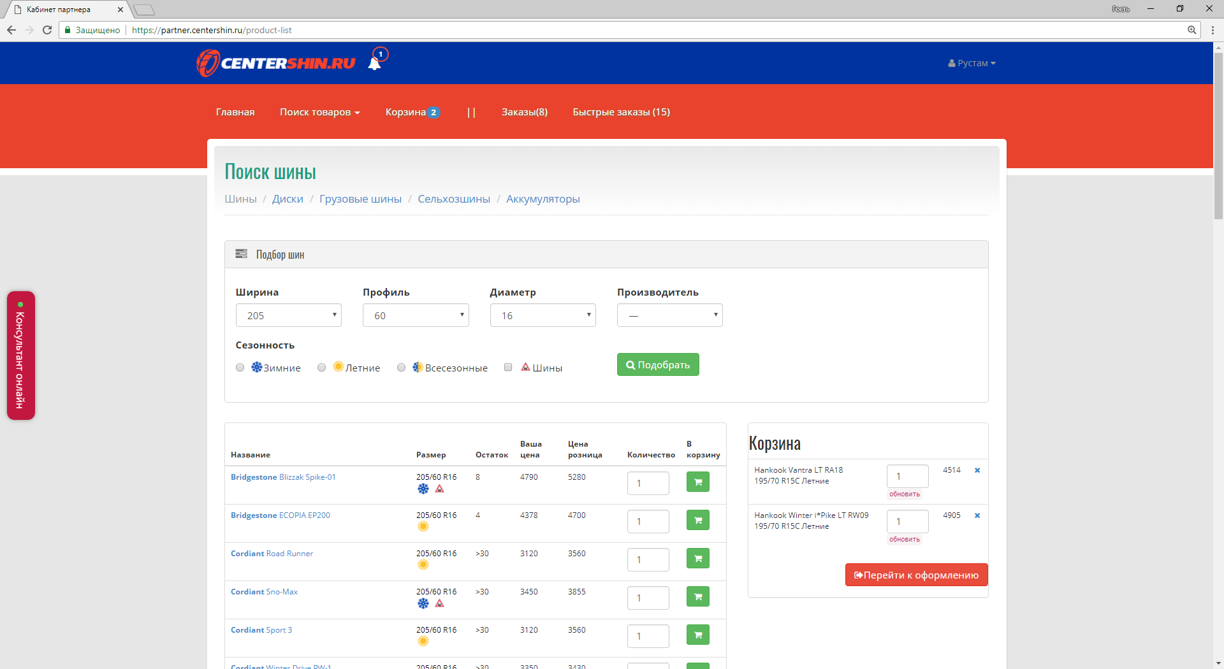Remove Hankook Winter i*Pike from cart
The image size is (1224, 669).
tap(977, 515)
